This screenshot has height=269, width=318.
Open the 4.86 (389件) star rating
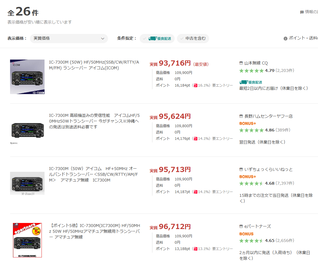pos(265,130)
